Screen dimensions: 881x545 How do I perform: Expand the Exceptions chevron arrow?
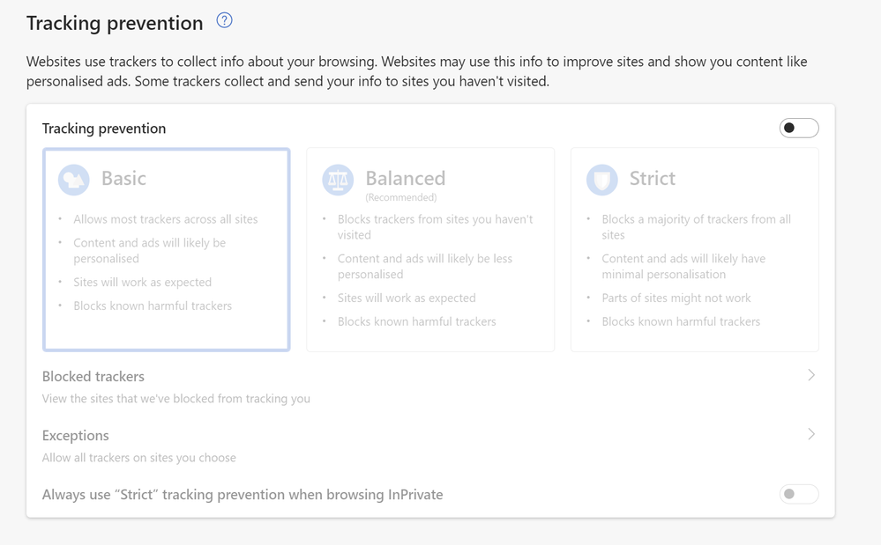pos(811,435)
